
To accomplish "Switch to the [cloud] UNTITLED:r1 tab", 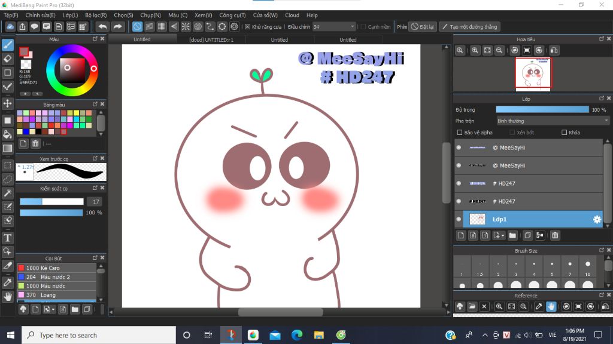I will (211, 40).
